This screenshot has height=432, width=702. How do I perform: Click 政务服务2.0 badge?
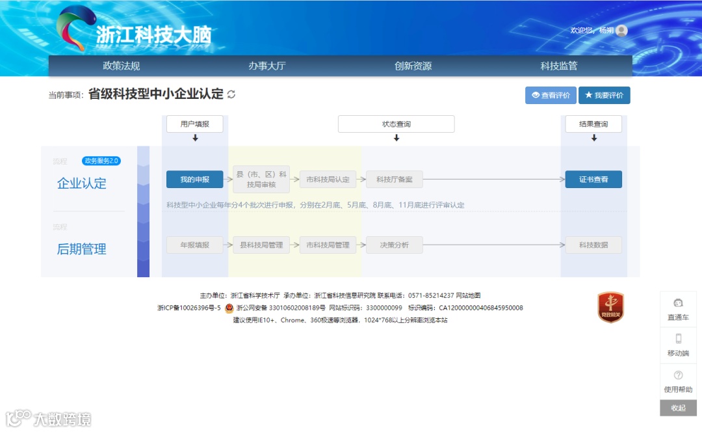(101, 161)
